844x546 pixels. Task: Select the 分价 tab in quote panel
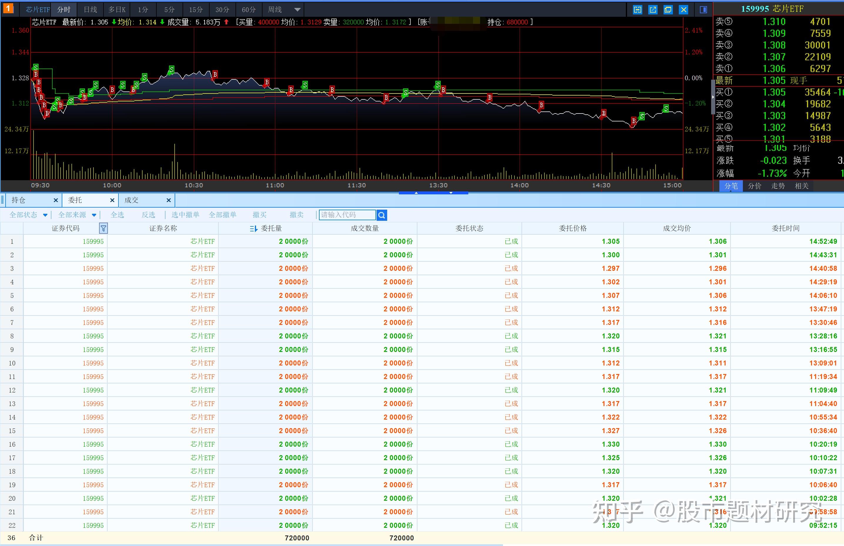[754, 186]
